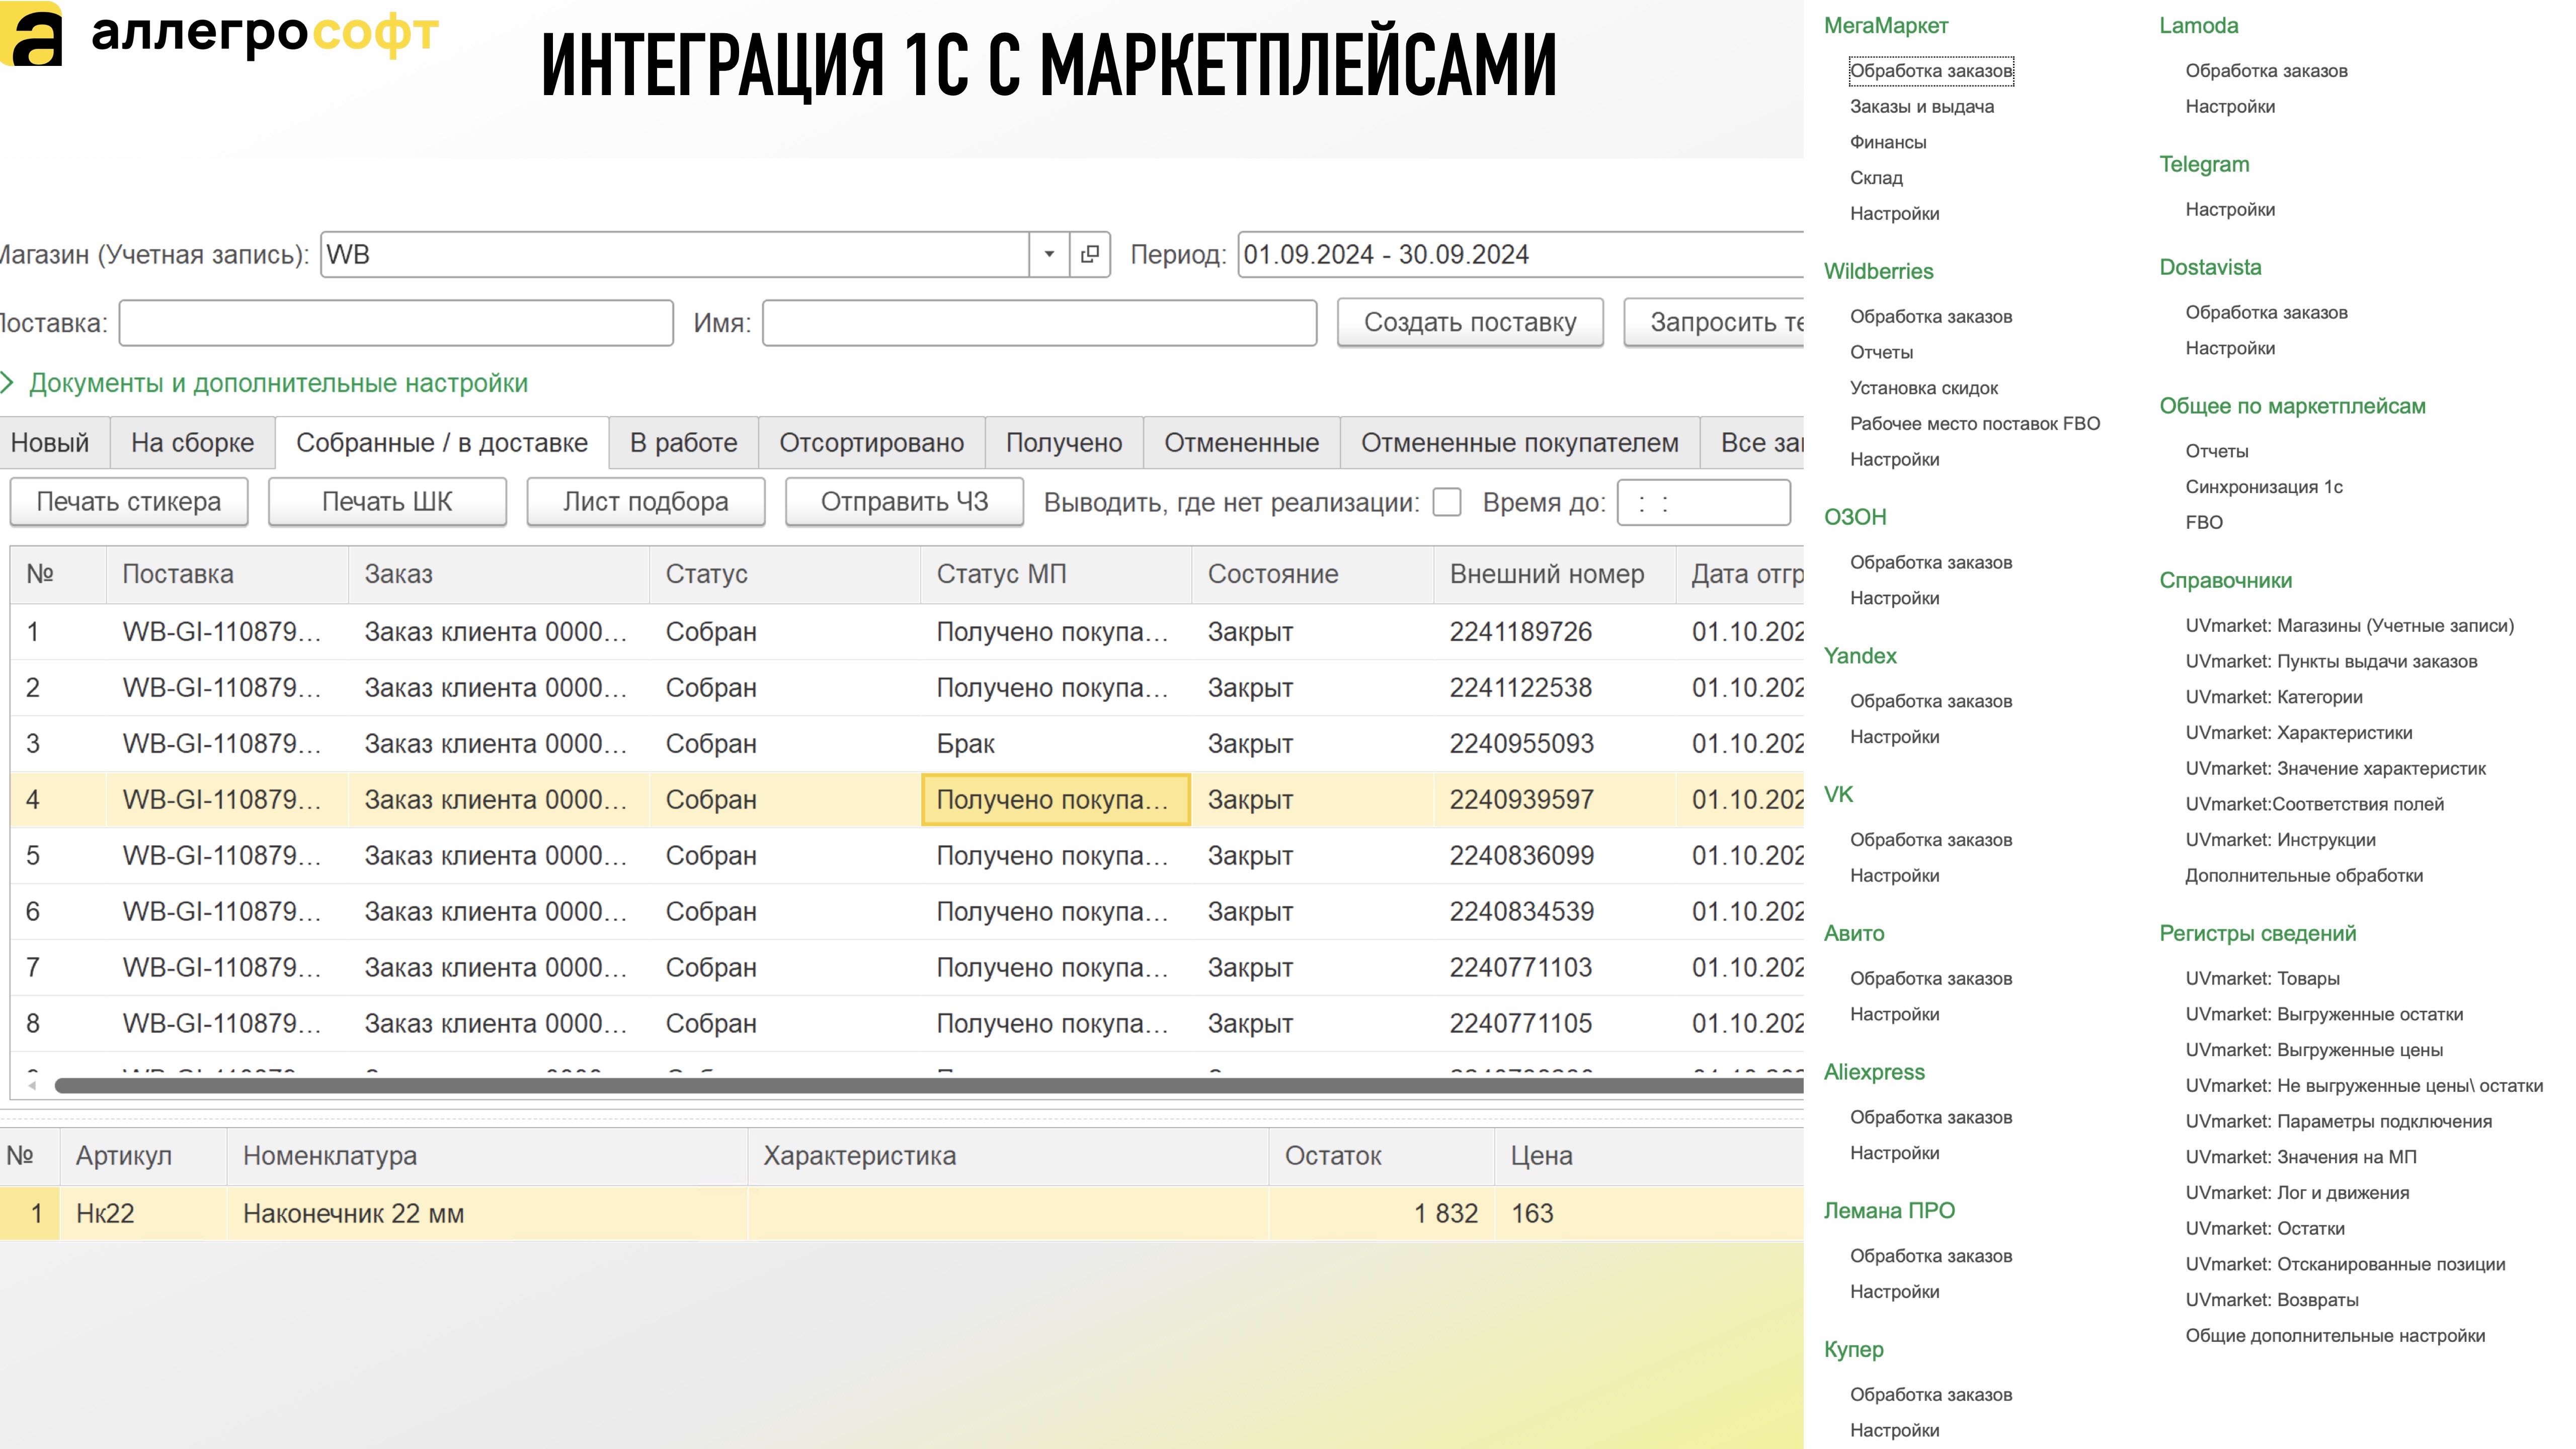Image resolution: width=2576 pixels, height=1449 pixels.
Task: Open the Отмененные покупателем tab
Action: [1519, 443]
